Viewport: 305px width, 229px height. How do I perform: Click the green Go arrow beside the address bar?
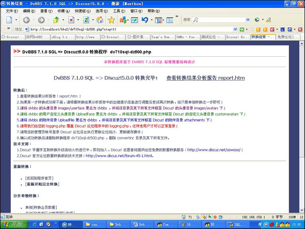[242, 30]
